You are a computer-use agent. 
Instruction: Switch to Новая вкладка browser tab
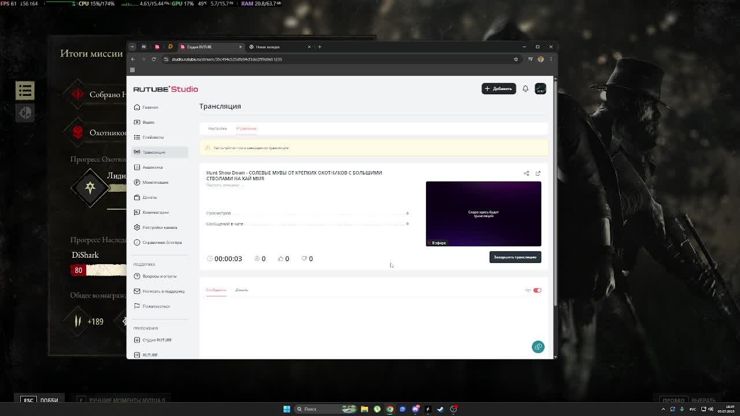(x=279, y=47)
